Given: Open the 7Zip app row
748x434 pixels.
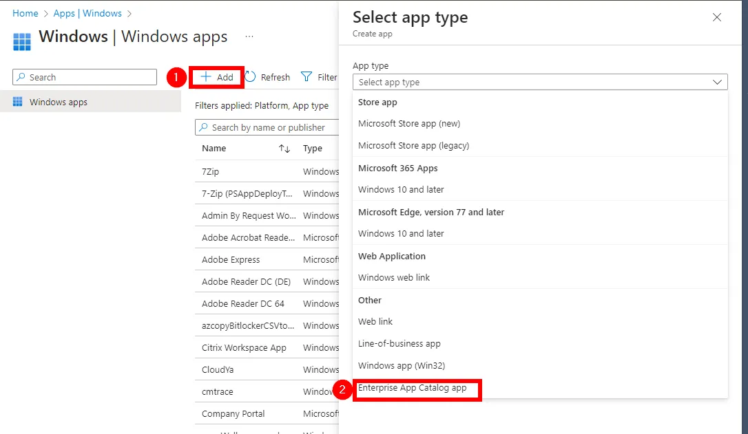Looking at the screenshot, I should pyautogui.click(x=211, y=172).
